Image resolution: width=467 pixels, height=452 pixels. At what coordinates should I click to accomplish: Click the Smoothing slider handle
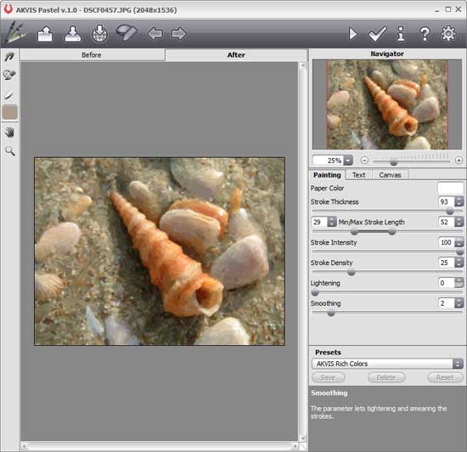pyautogui.click(x=331, y=313)
